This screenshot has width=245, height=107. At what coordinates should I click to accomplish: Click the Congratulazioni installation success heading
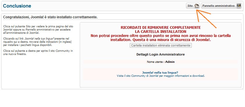click(x=50, y=17)
